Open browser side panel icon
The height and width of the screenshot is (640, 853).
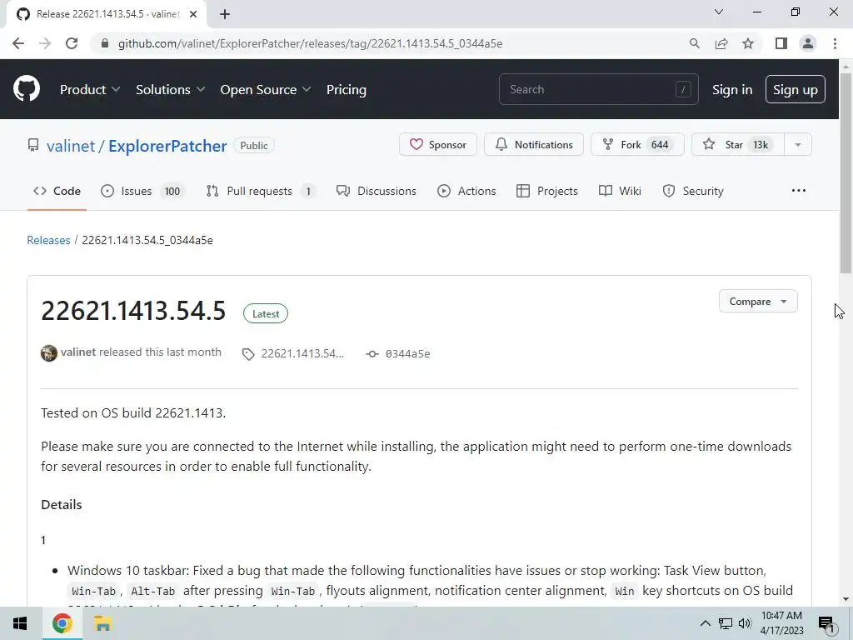(781, 43)
